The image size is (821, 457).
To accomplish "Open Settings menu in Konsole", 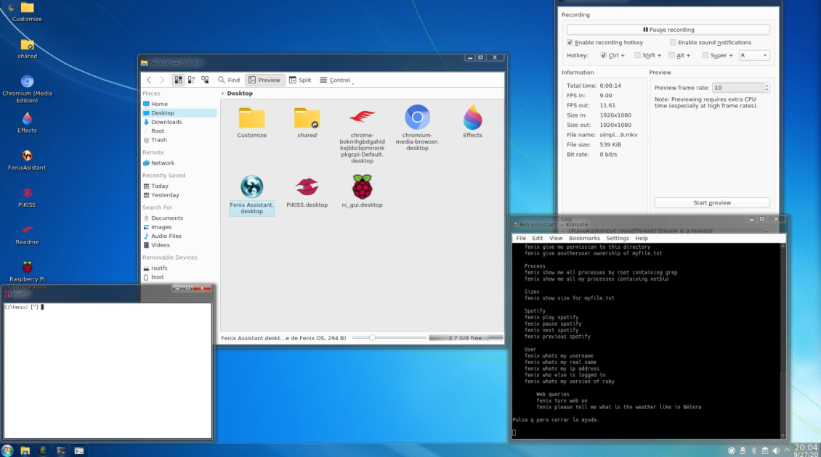I will point(617,238).
